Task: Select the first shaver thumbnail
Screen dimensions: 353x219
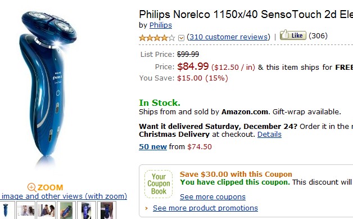Action: click(6, 210)
